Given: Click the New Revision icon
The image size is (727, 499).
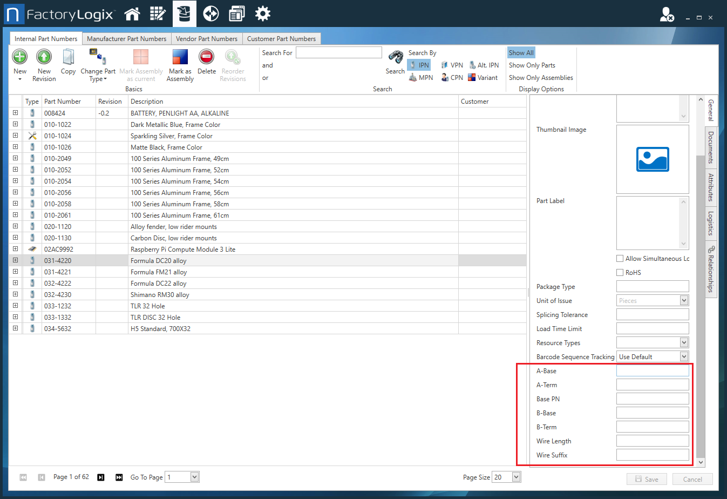Looking at the screenshot, I should [44, 56].
